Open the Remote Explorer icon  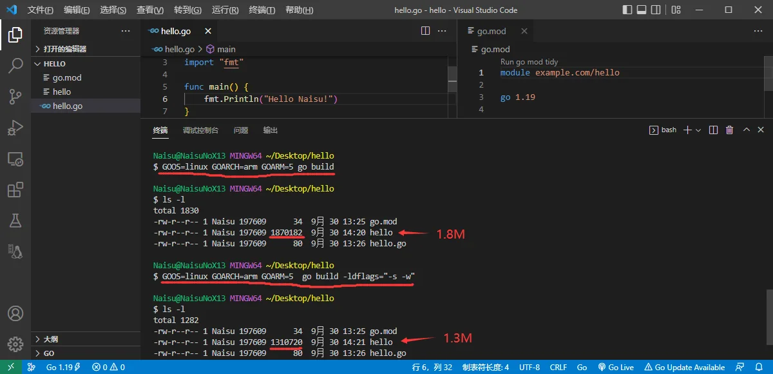point(15,159)
